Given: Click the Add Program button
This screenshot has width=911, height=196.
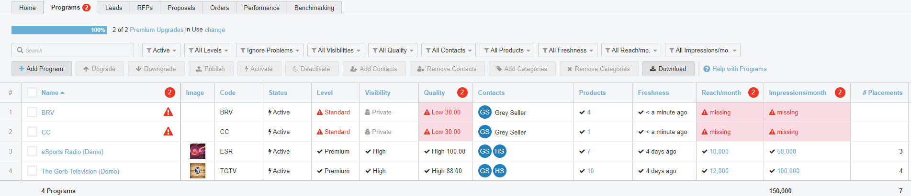Looking at the screenshot, I should pos(41,69).
